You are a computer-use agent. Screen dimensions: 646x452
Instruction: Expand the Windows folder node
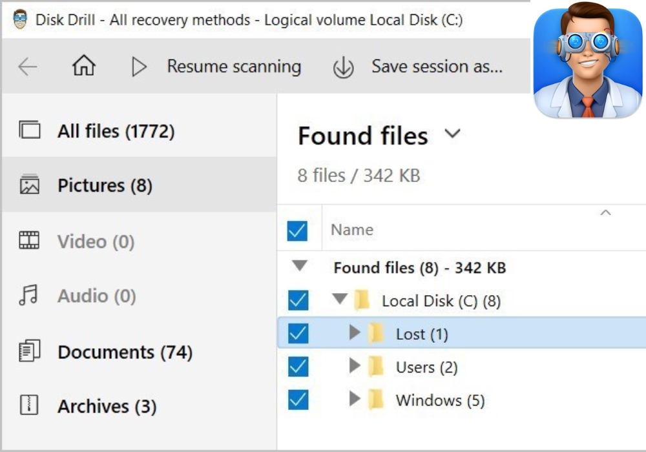click(x=354, y=398)
